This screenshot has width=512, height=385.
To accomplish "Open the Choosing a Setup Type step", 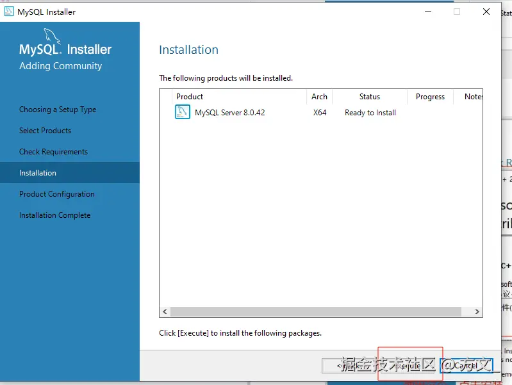I will tap(58, 110).
